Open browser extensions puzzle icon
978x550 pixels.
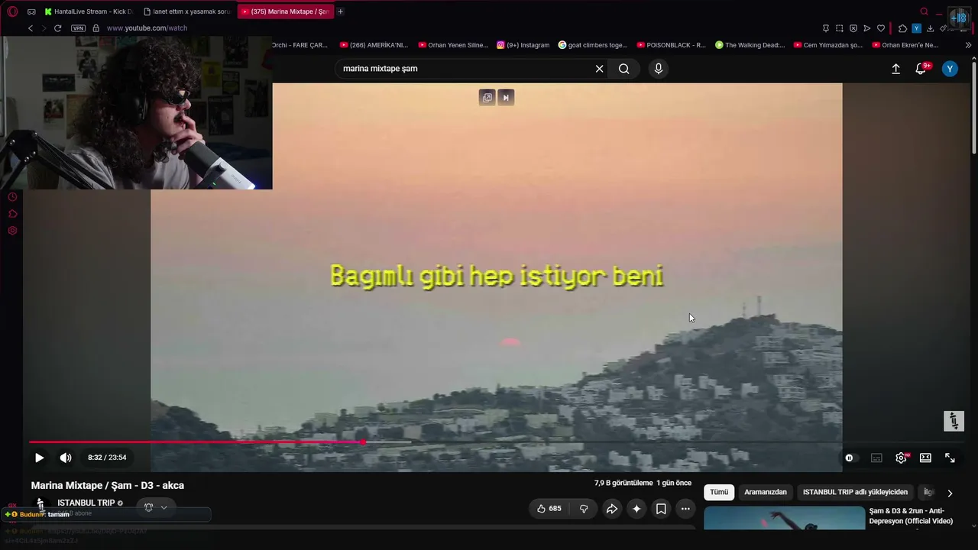tap(902, 28)
